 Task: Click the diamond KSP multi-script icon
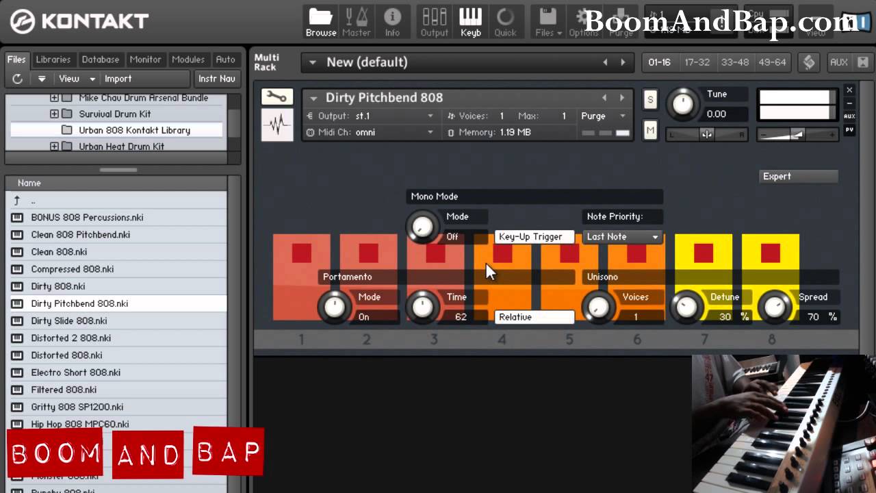click(809, 62)
